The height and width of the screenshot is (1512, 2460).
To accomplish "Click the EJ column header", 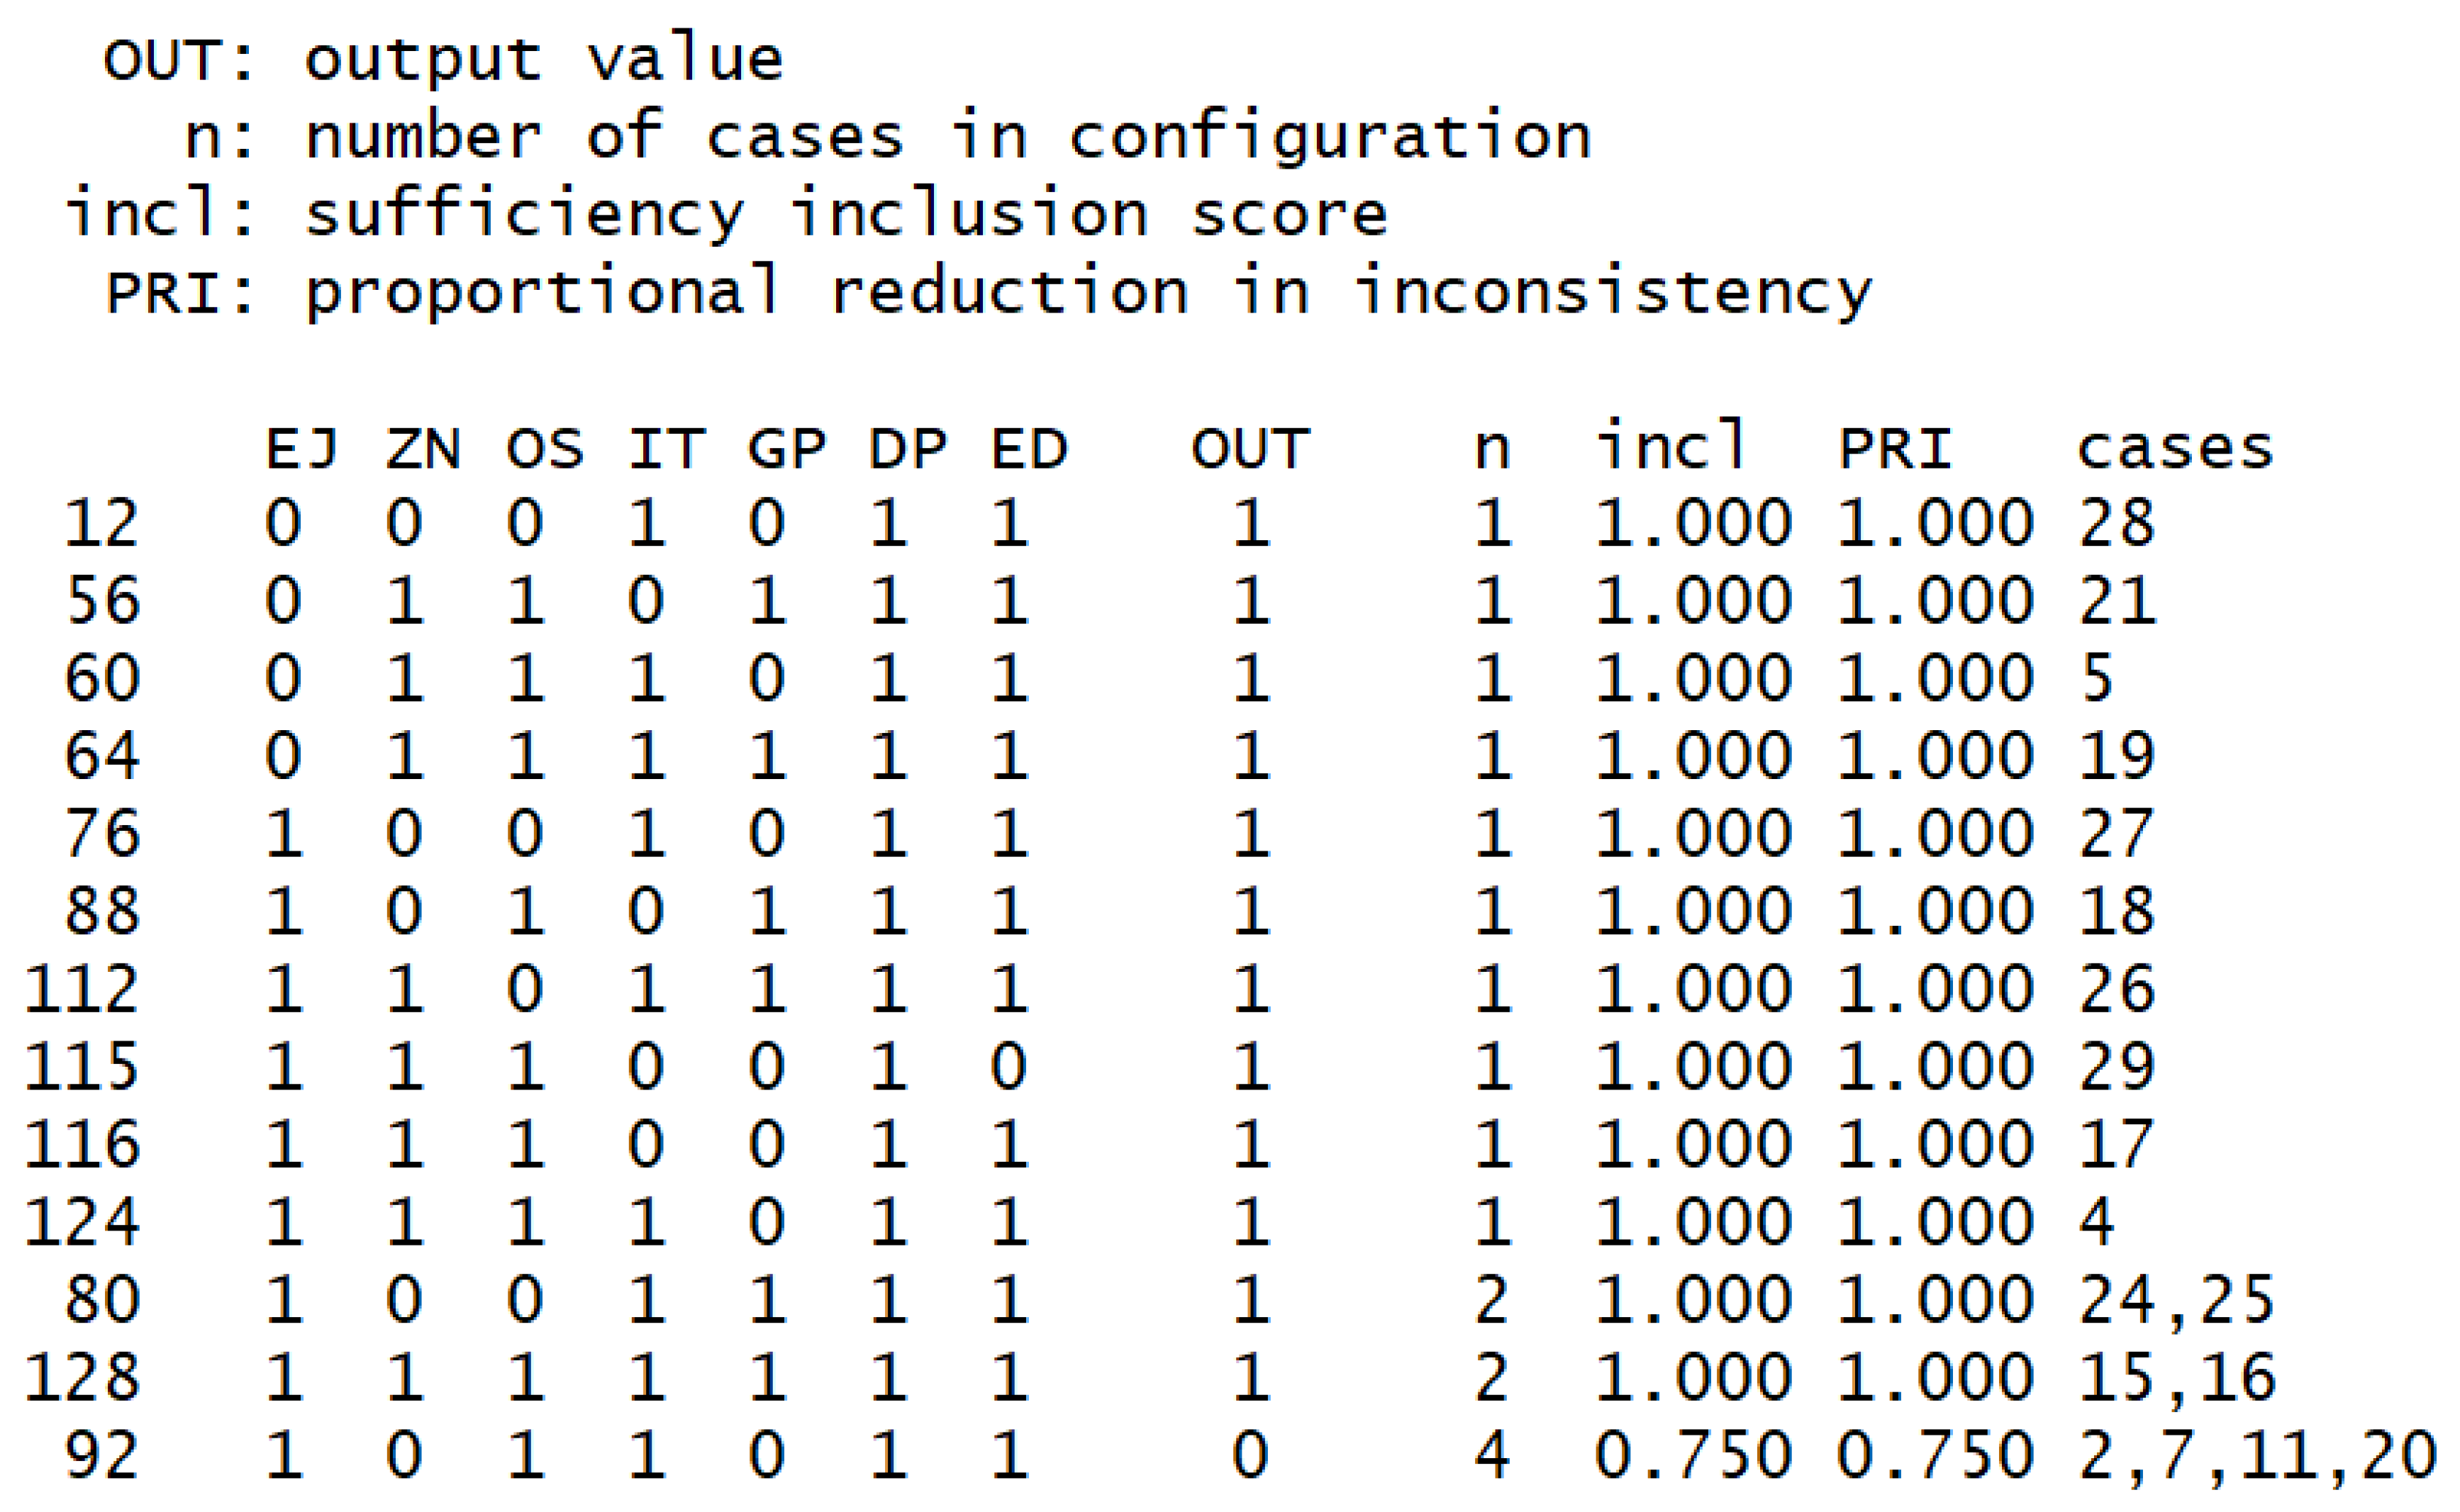I will point(301,449).
